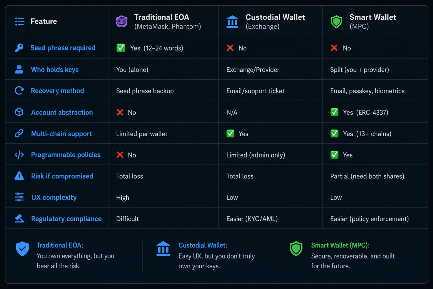Select the person icon beside Who holds keys
Viewport: 433px width, 289px height.
pos(19,69)
